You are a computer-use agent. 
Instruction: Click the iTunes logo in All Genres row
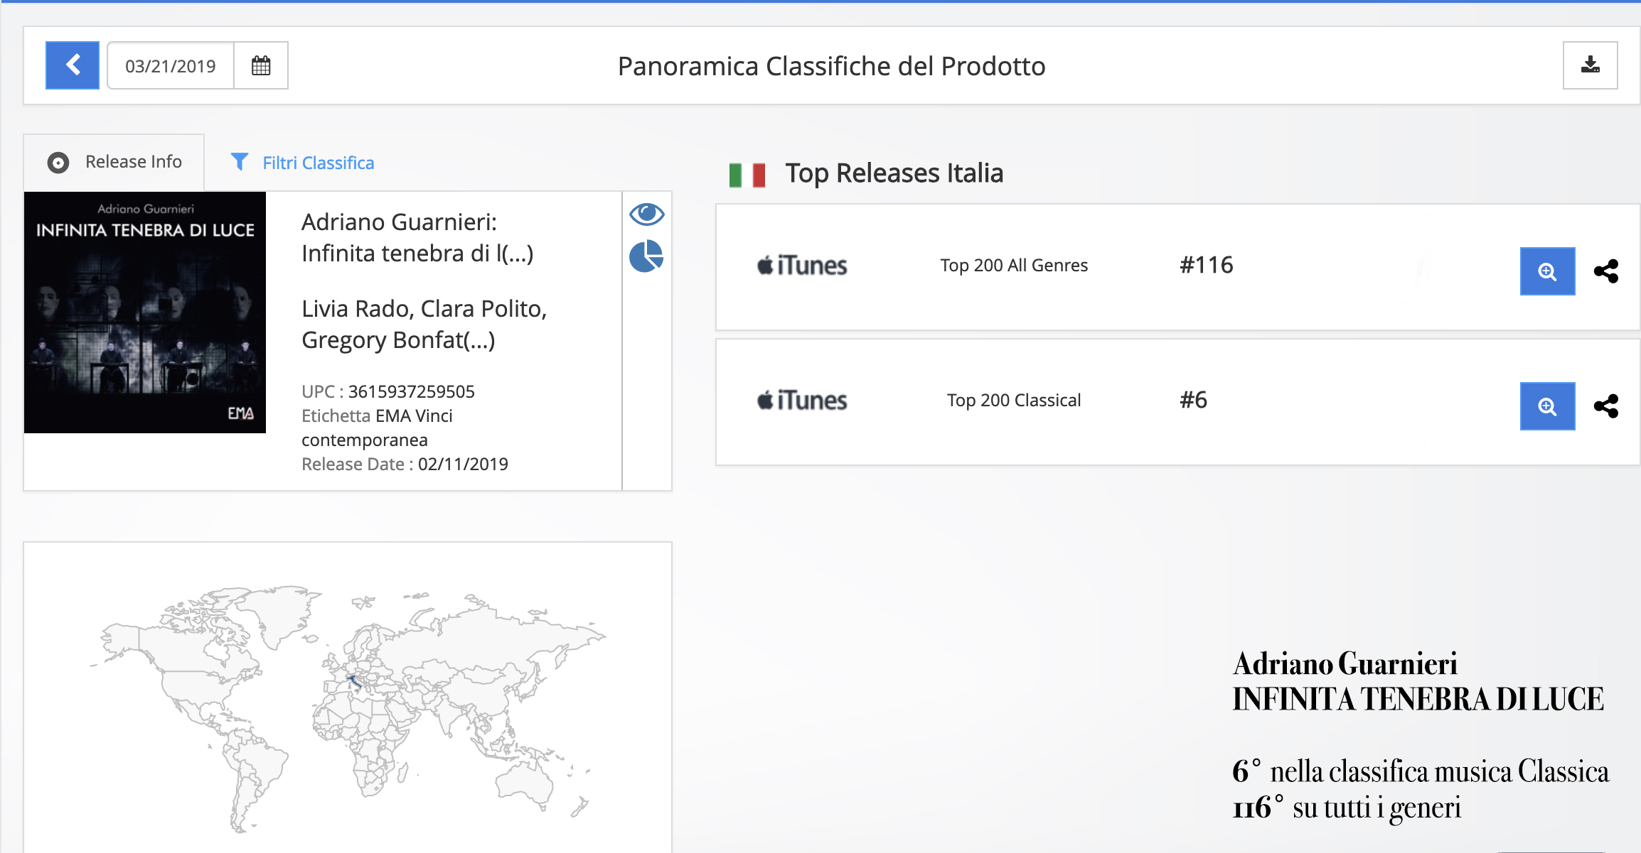pyautogui.click(x=802, y=265)
